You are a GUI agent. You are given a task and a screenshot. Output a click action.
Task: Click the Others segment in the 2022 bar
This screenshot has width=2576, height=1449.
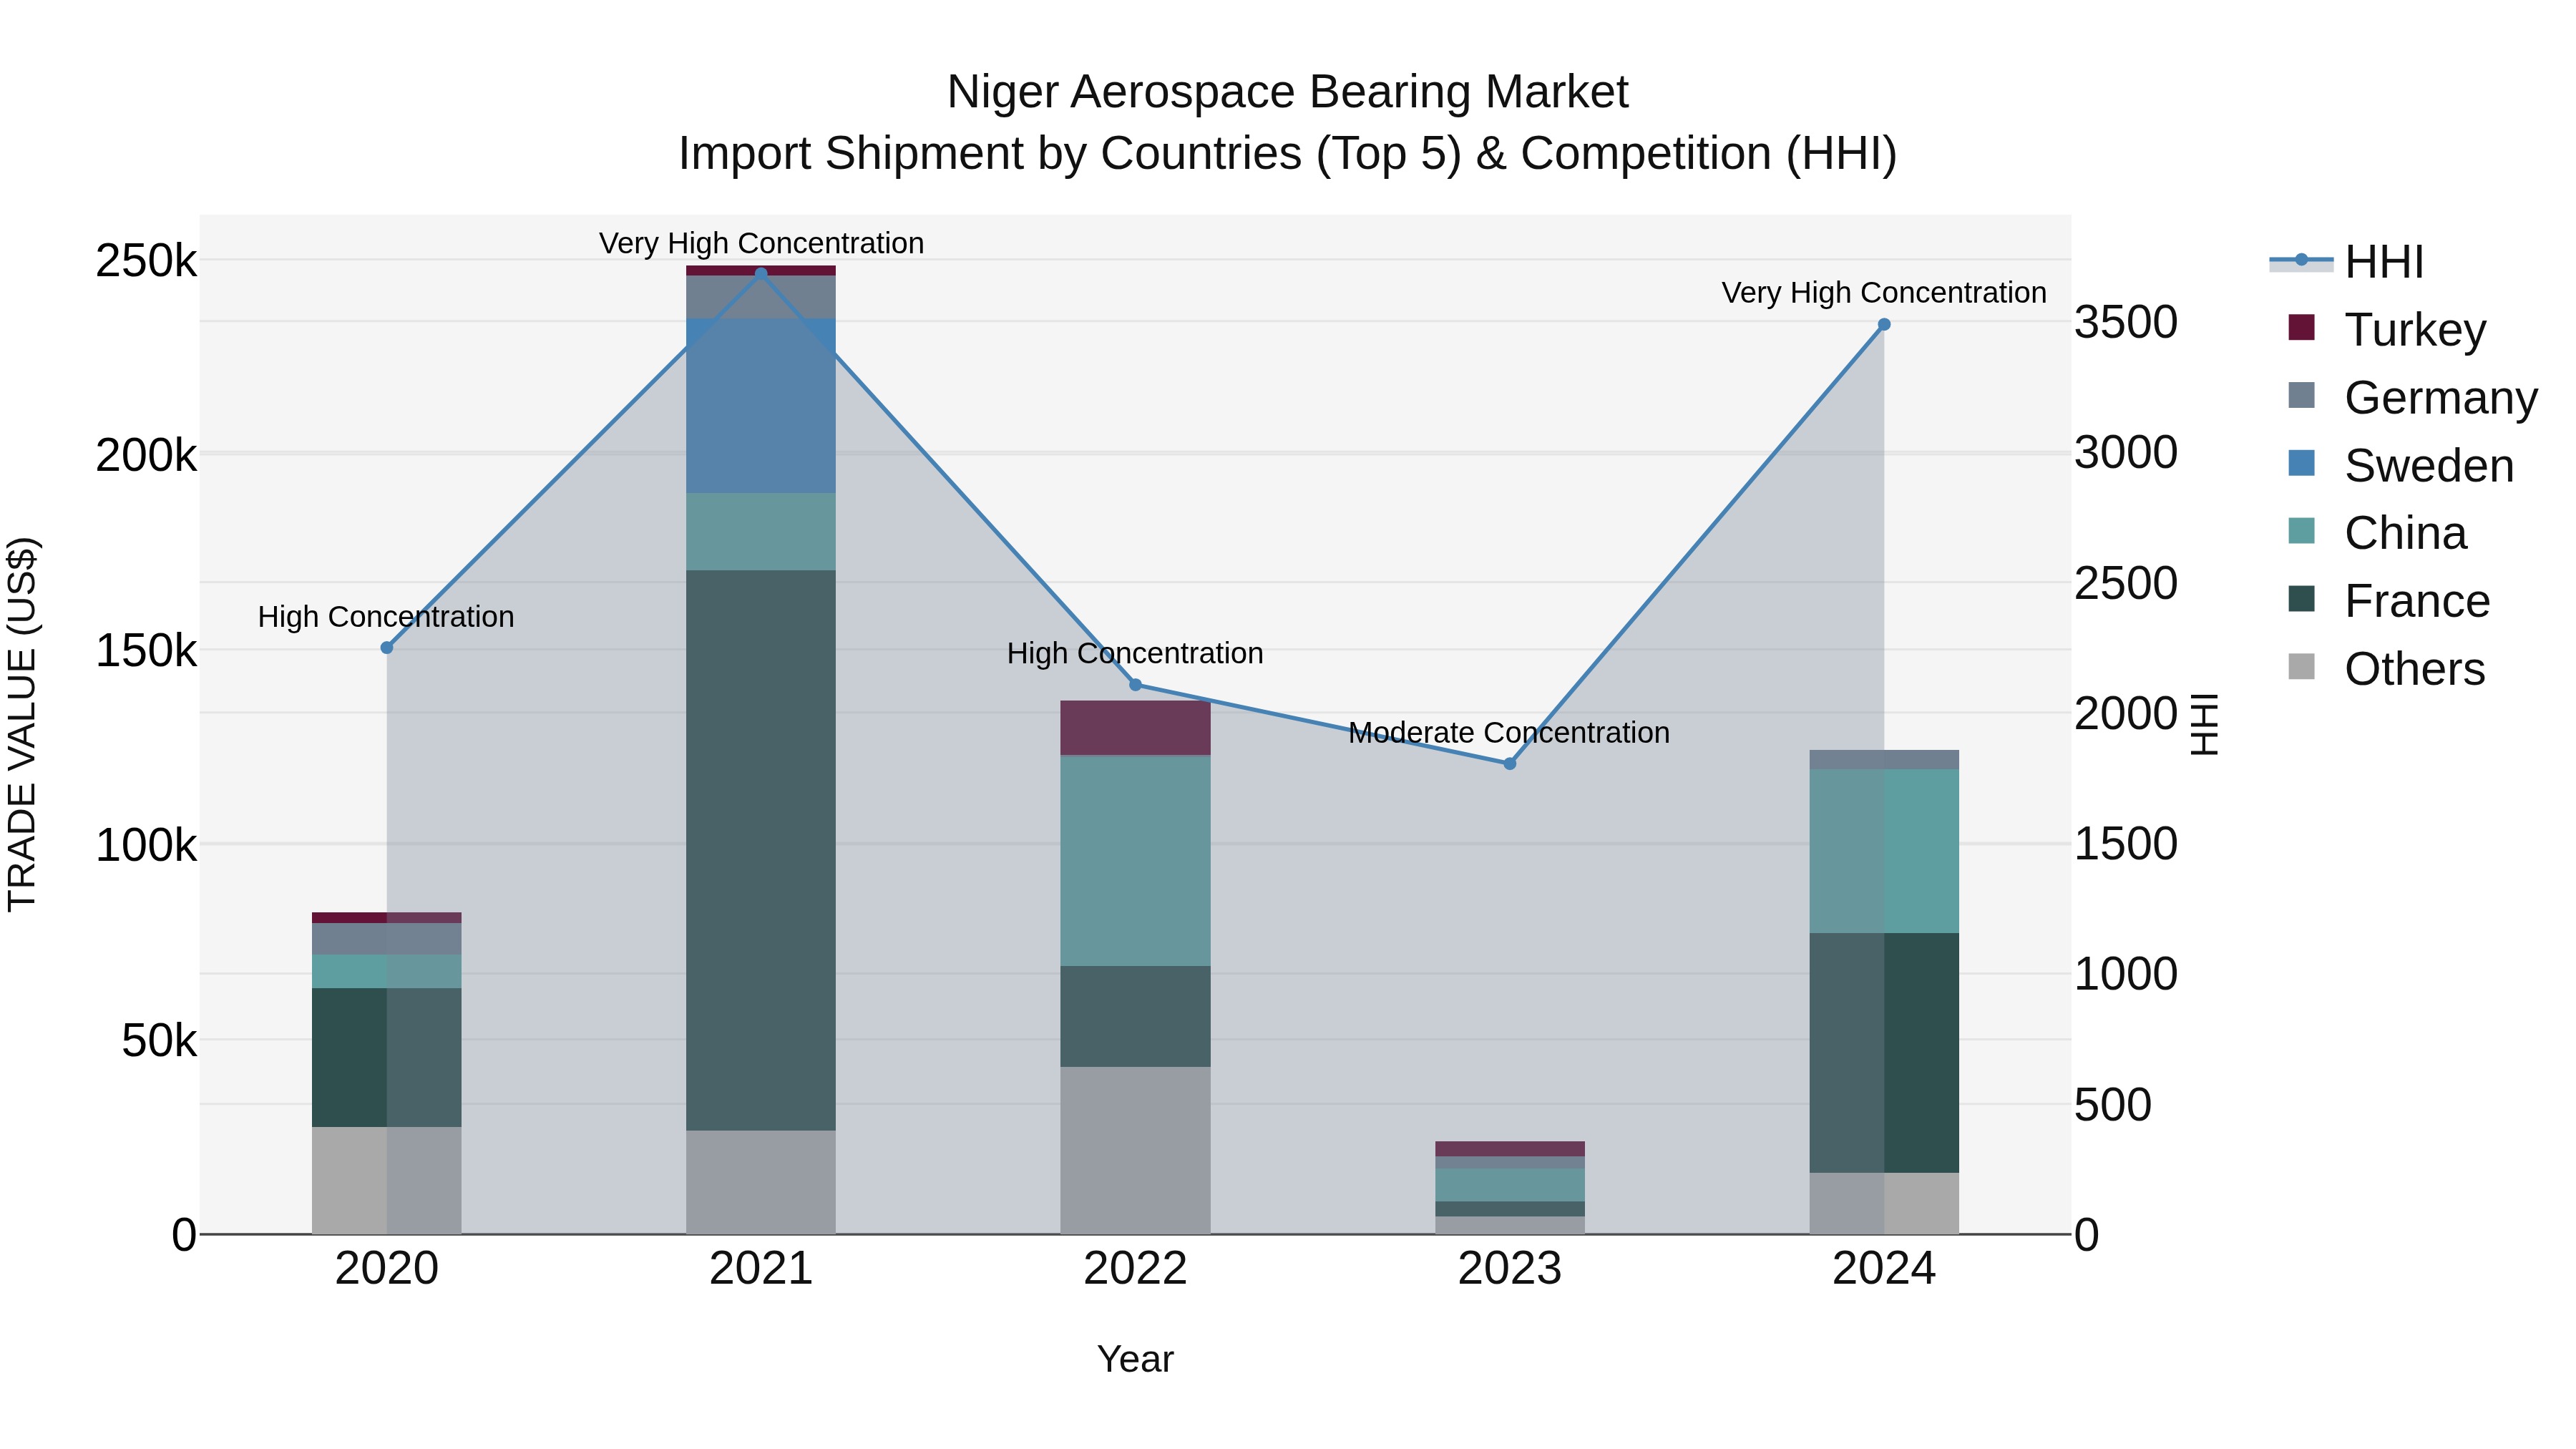point(1135,1150)
